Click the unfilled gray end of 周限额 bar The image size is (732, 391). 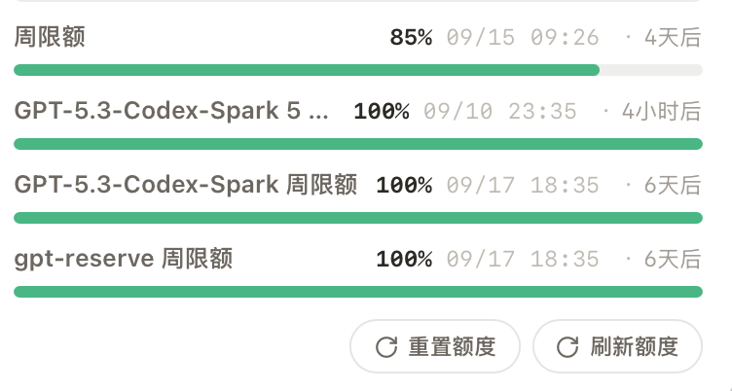tap(651, 70)
